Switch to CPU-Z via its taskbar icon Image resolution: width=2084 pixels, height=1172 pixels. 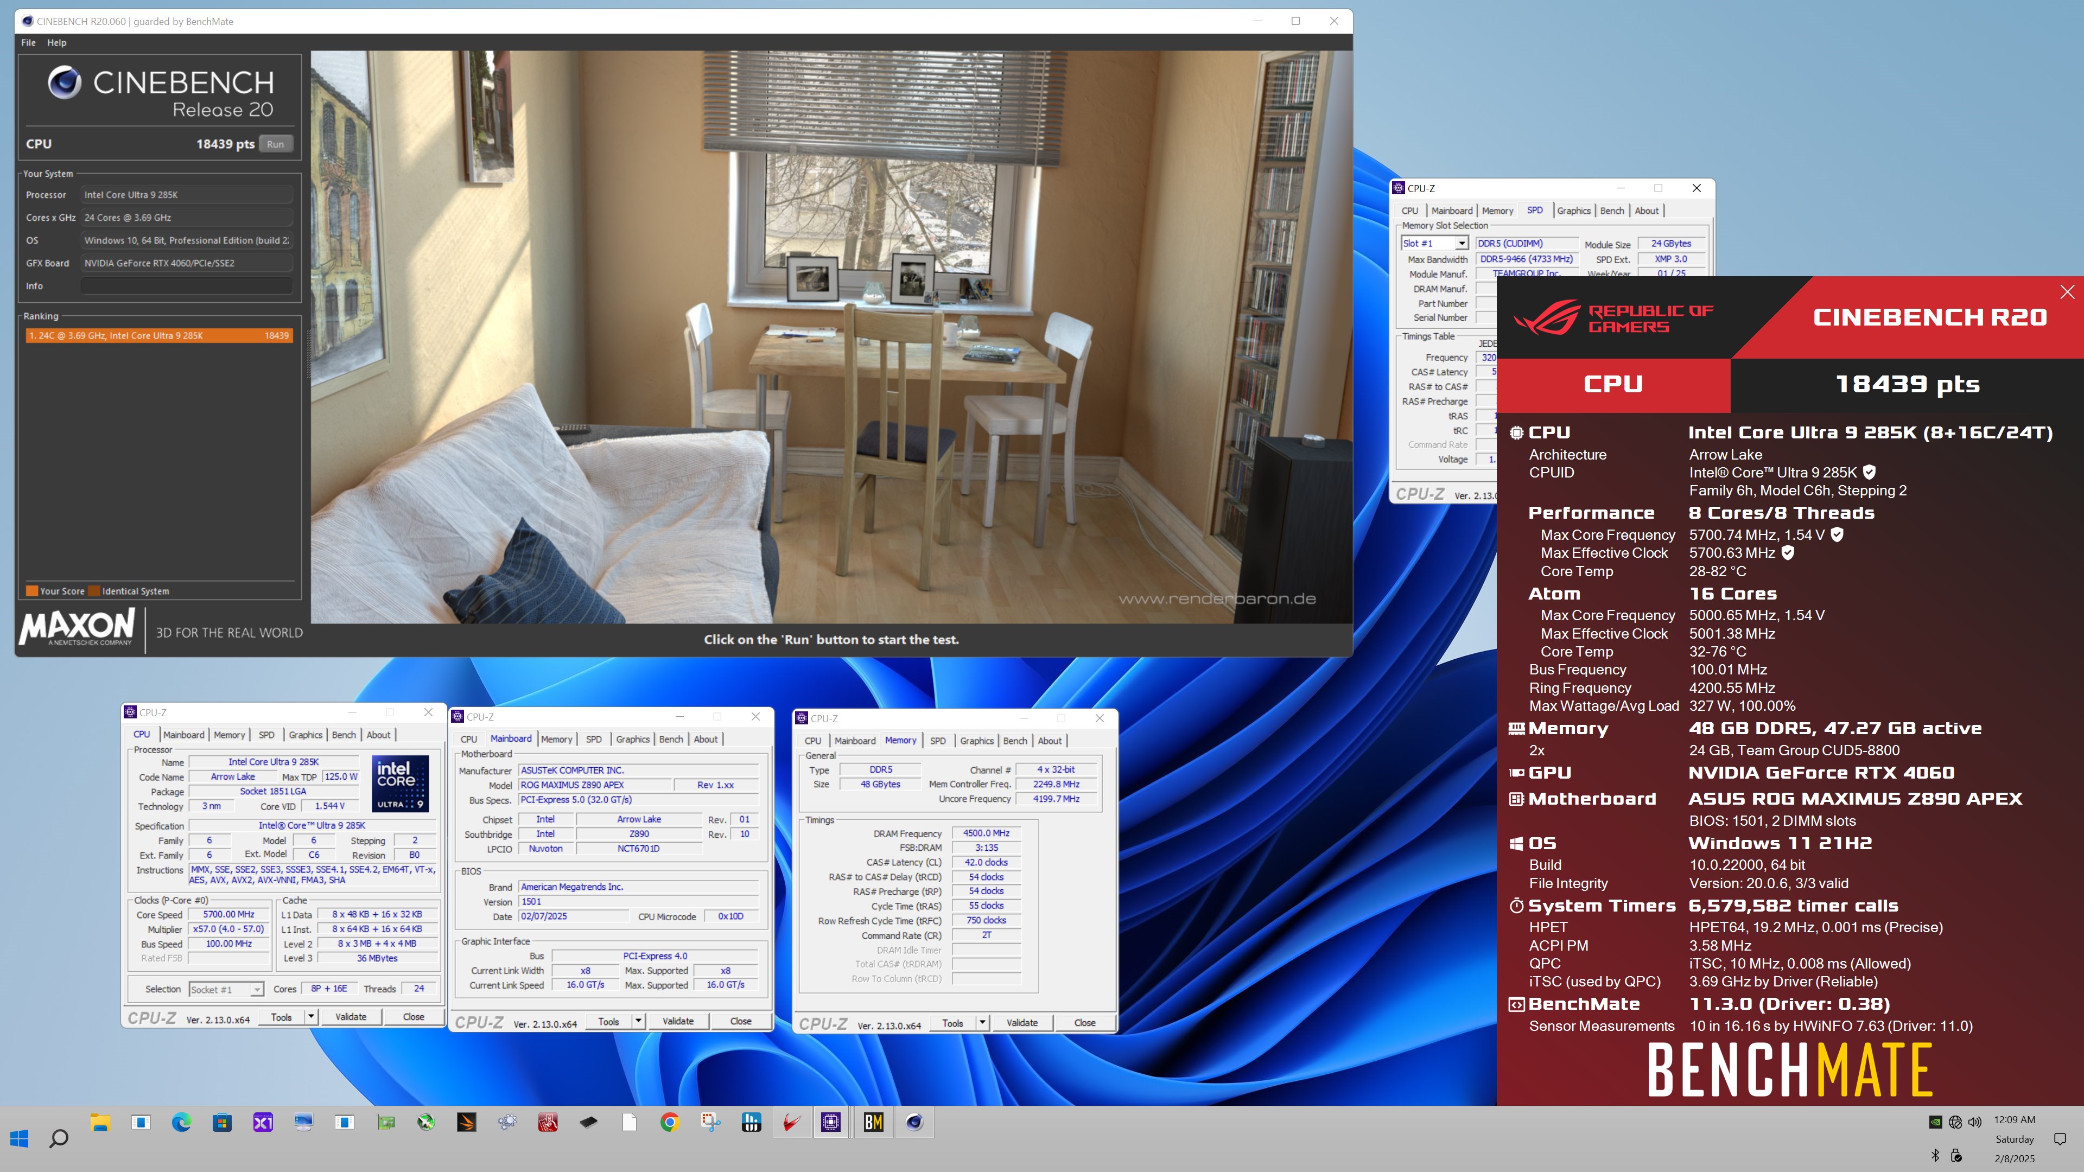(831, 1122)
